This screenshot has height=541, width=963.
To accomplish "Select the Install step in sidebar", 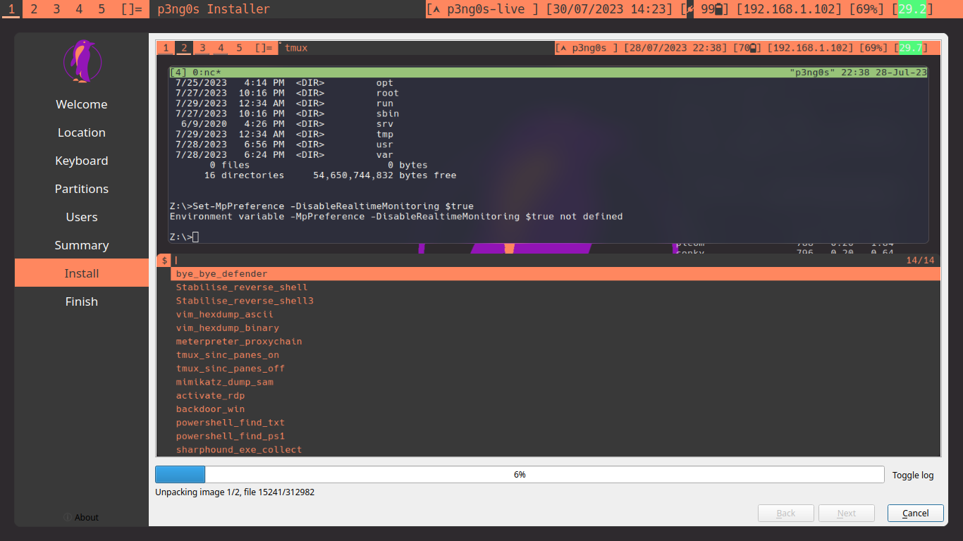I will [82, 273].
